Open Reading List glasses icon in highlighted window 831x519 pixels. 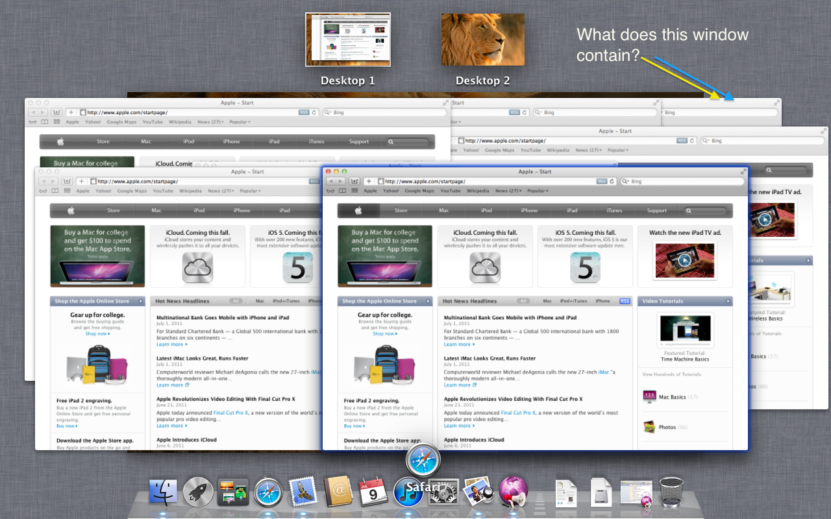click(331, 191)
